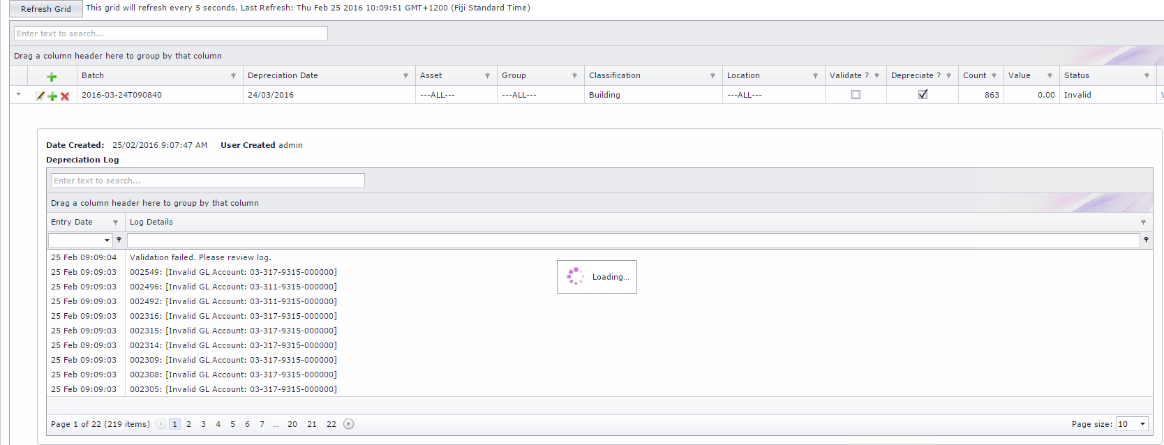Click the green plus icon on the batch row
This screenshot has height=445, width=1164.
52,96
